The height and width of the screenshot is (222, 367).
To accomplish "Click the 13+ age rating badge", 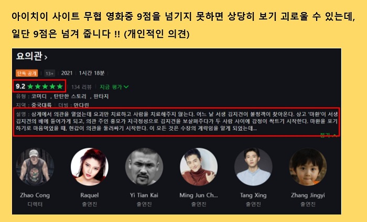I will [50, 73].
